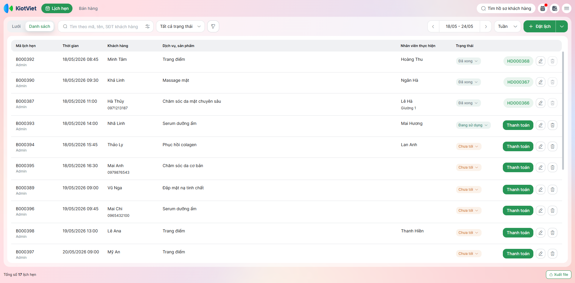Edit appointment B000398 with pencil icon

pos(541,233)
